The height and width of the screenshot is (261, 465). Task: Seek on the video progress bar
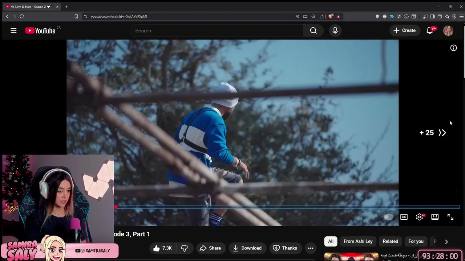click(x=287, y=207)
